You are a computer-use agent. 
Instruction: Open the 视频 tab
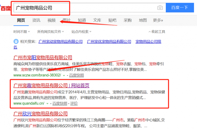(x=52, y=20)
